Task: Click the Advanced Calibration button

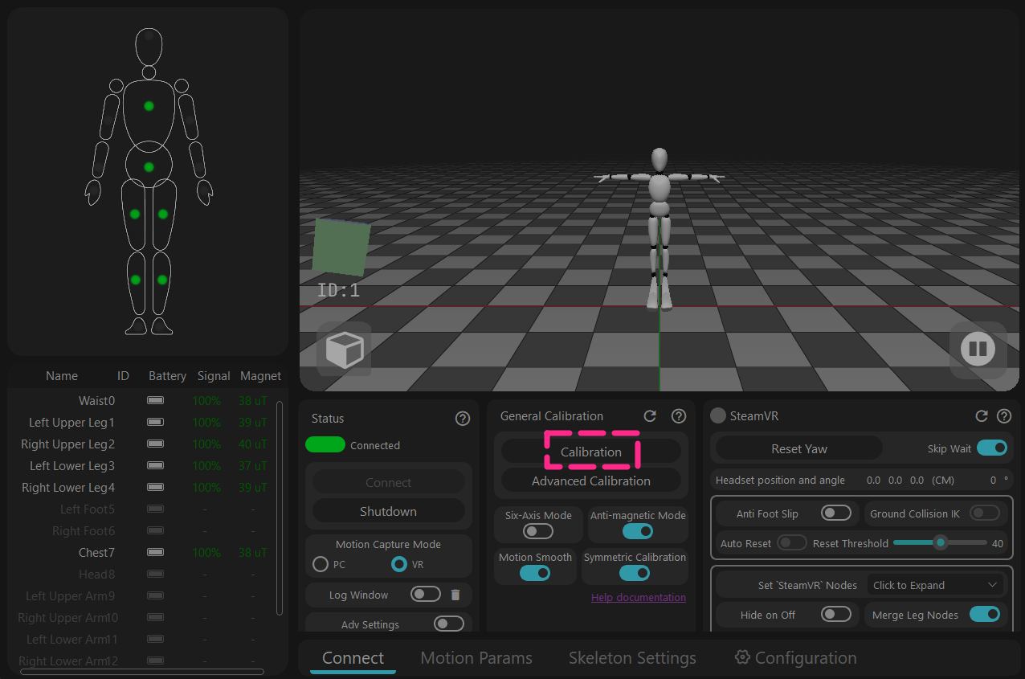Action: pos(591,481)
